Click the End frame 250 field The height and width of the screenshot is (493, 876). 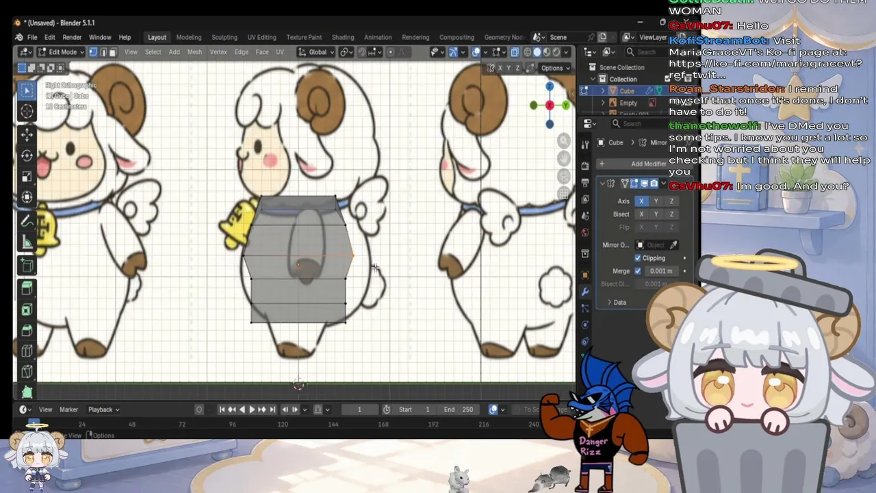[459, 409]
